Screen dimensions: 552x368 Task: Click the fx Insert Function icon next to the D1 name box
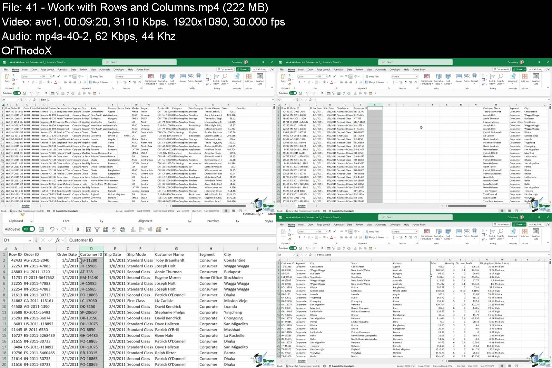tap(58, 240)
